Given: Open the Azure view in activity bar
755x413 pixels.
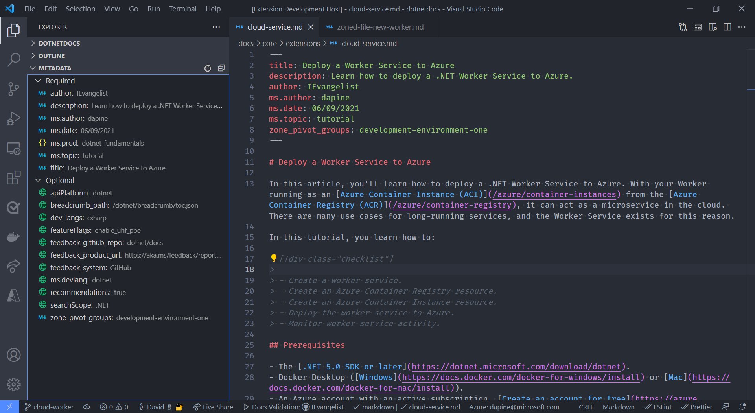Looking at the screenshot, I should [x=13, y=296].
